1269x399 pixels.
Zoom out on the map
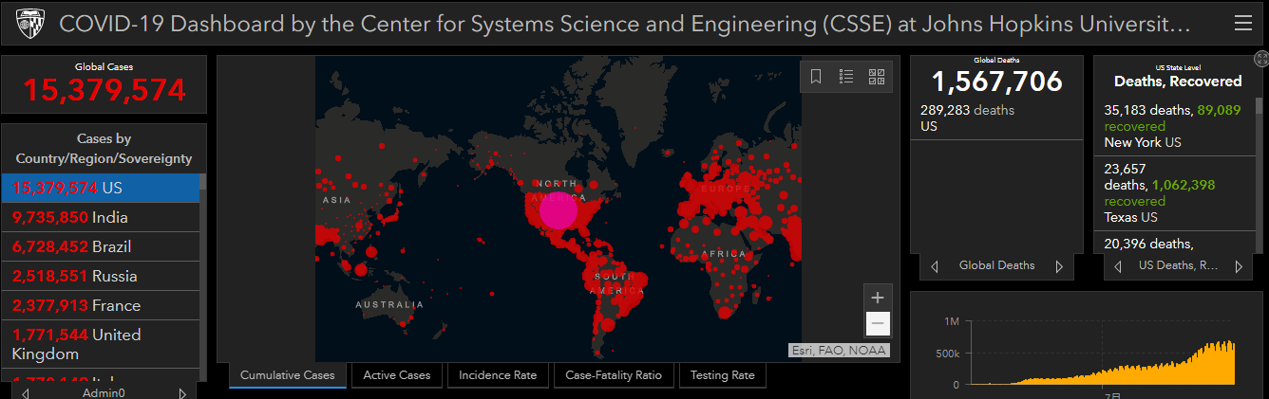click(878, 323)
